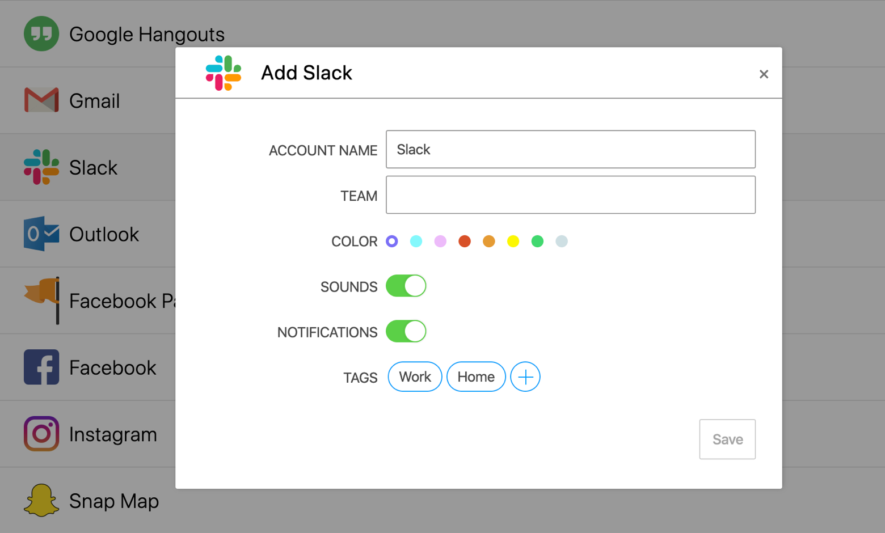This screenshot has height=533, width=885.
Task: Pick the cyan color swatch
Action: pos(416,242)
